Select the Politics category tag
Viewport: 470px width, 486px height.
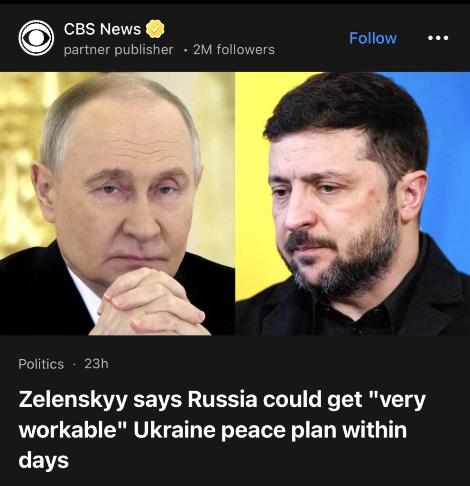click(41, 364)
